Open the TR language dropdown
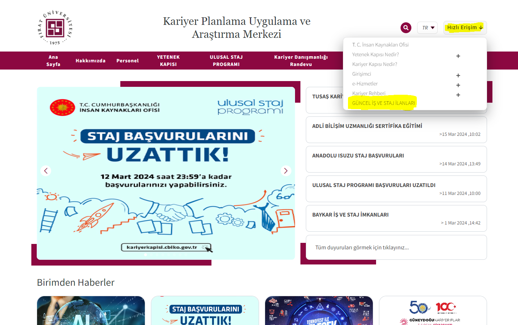 pos(427,28)
